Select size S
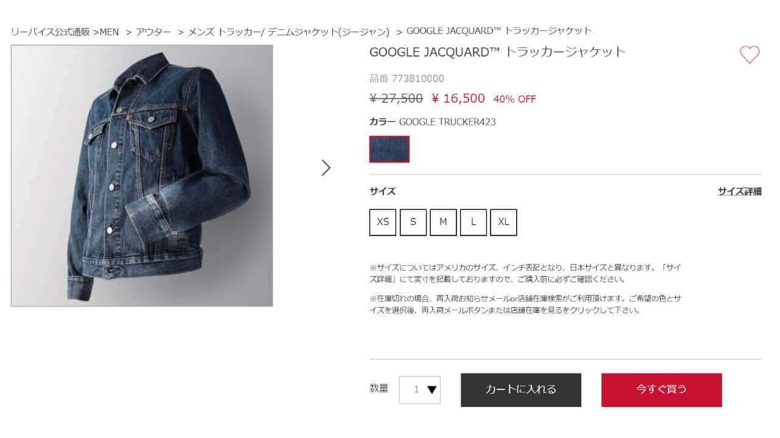This screenshot has width=780, height=438. pos(413,222)
